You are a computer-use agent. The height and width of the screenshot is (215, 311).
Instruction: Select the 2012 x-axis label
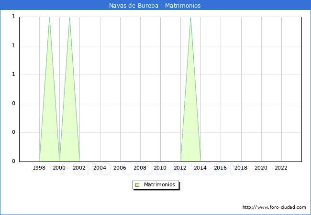tap(180, 168)
